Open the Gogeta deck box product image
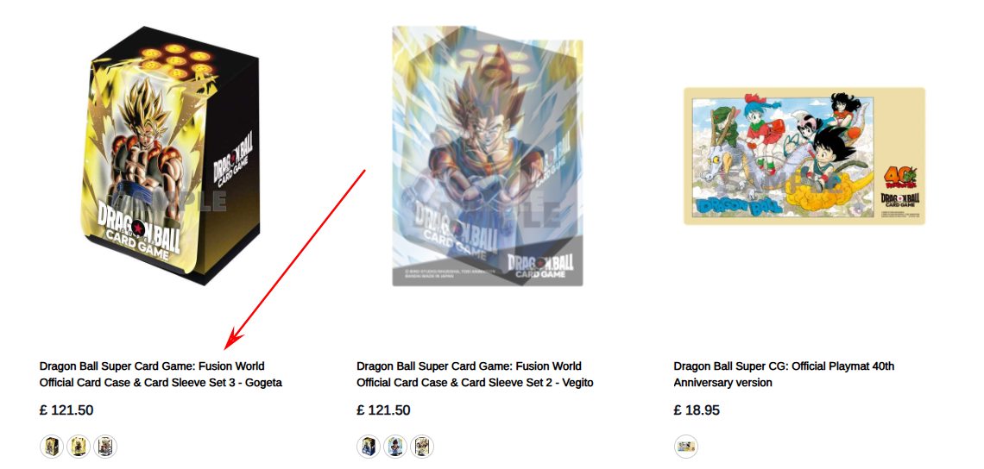The width and height of the screenshot is (984, 469). tap(169, 155)
